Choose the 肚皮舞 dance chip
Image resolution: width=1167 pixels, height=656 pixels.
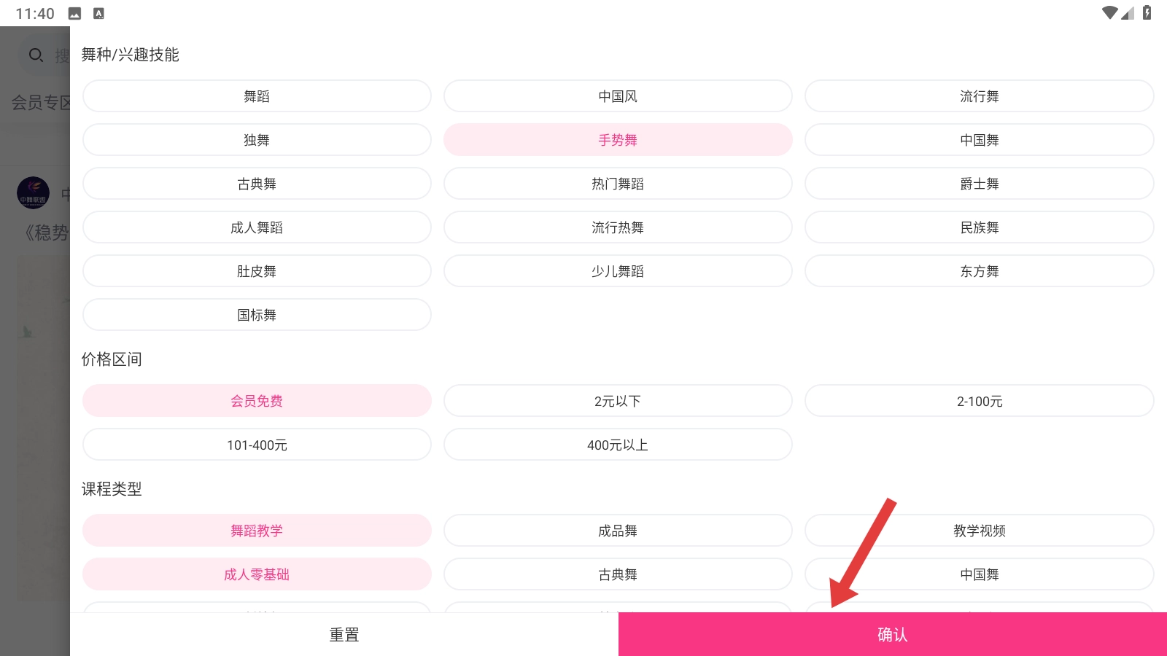coord(257,271)
